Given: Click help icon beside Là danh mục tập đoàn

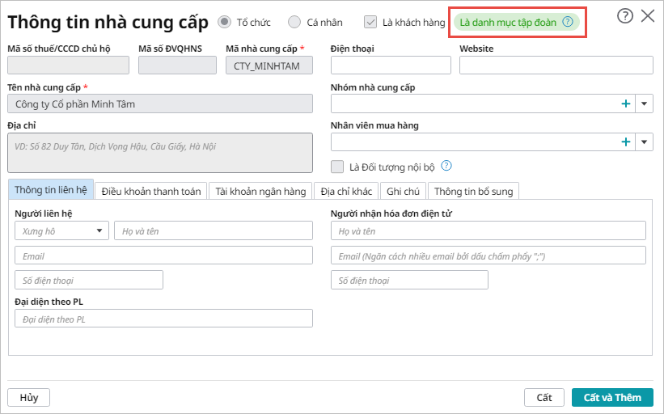Looking at the screenshot, I should coord(568,22).
